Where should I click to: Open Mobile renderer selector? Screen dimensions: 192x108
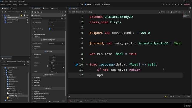[187, 4]
